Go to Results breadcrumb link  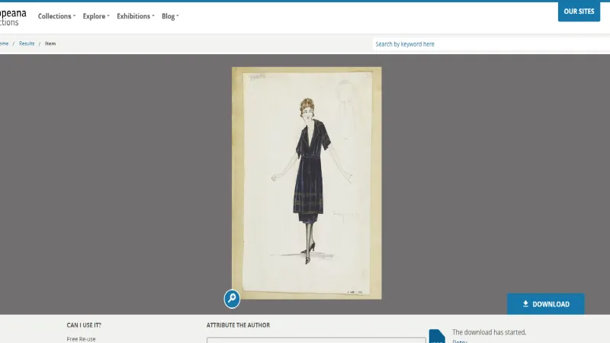click(x=27, y=43)
